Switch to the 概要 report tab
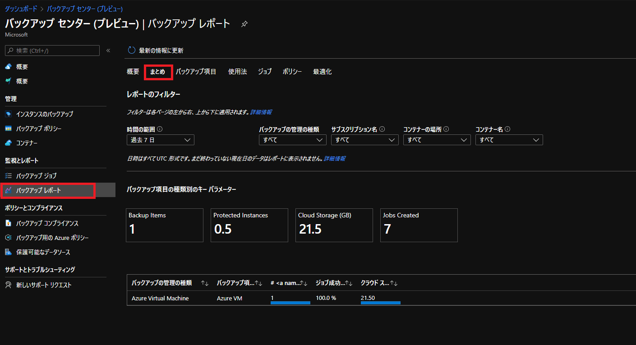Viewport: 636px width, 345px height. (133, 72)
